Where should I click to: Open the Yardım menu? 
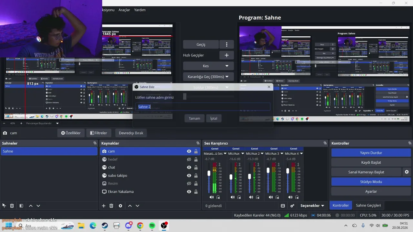tap(140, 10)
